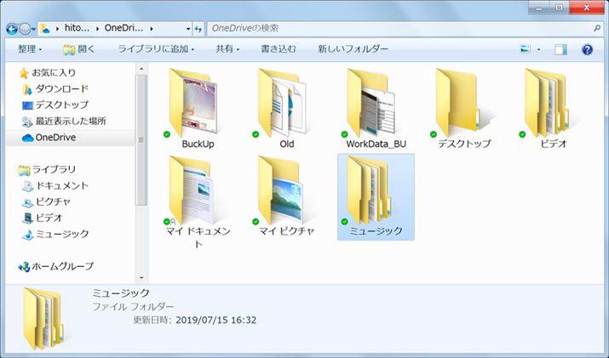The width and height of the screenshot is (609, 358).
Task: Click the blue help icon
Action: coord(587,49)
